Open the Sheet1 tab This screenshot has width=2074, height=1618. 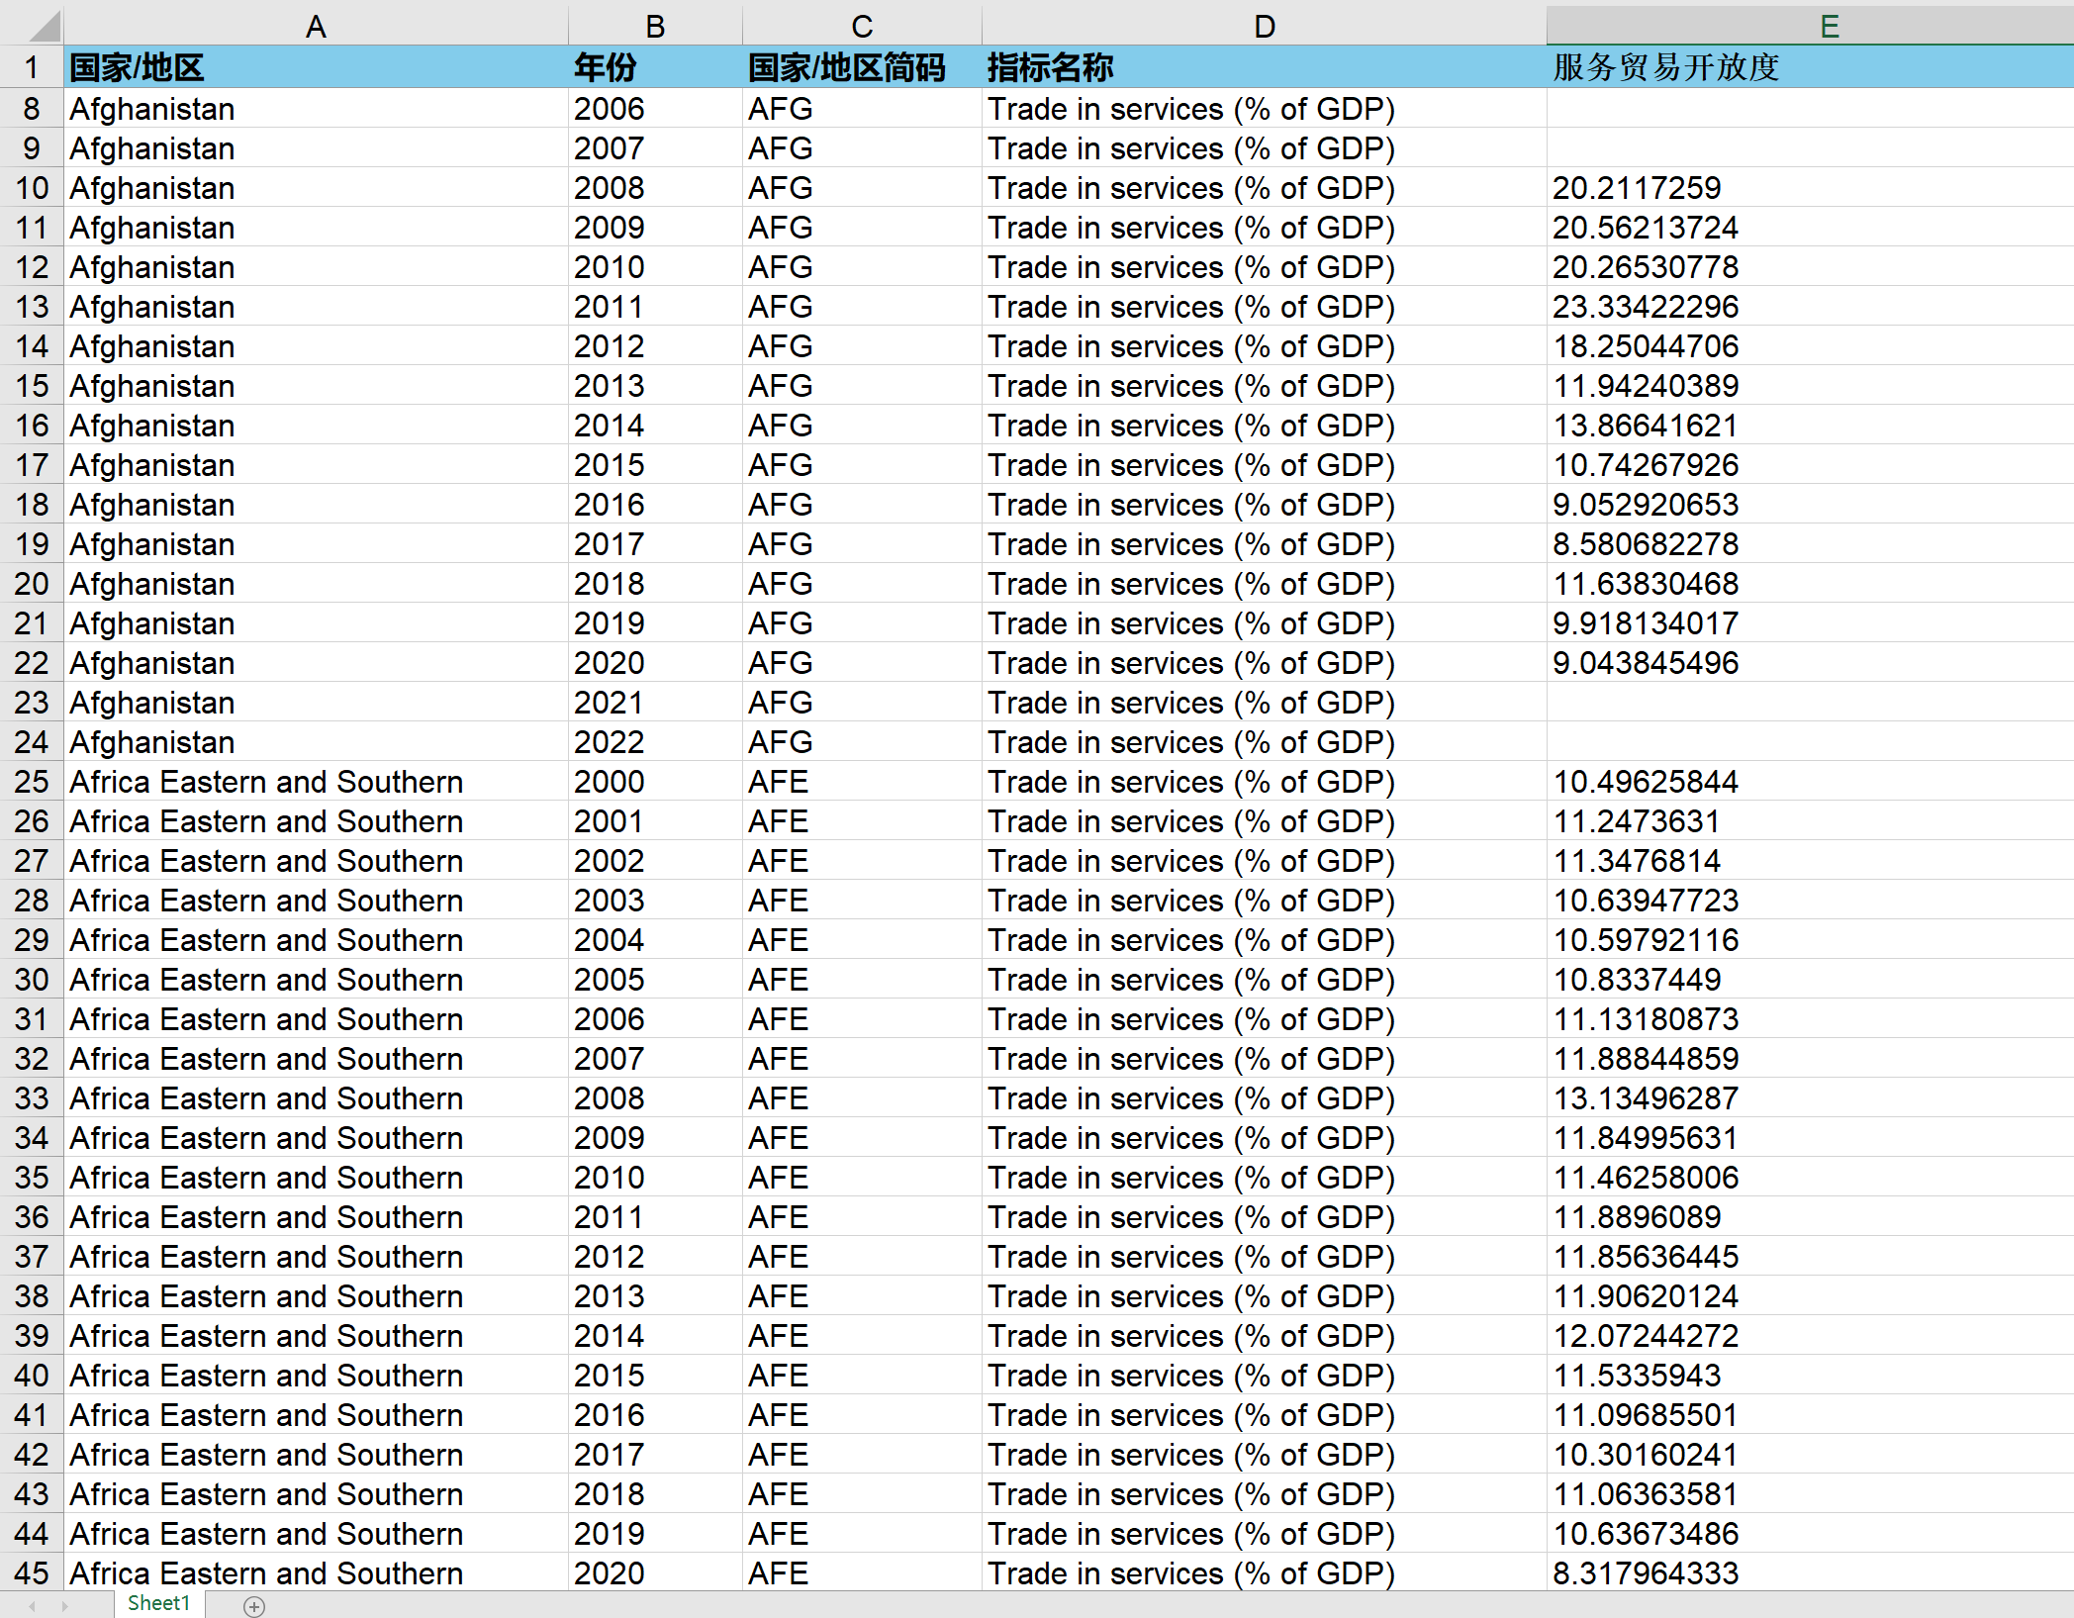pyautogui.click(x=158, y=1603)
